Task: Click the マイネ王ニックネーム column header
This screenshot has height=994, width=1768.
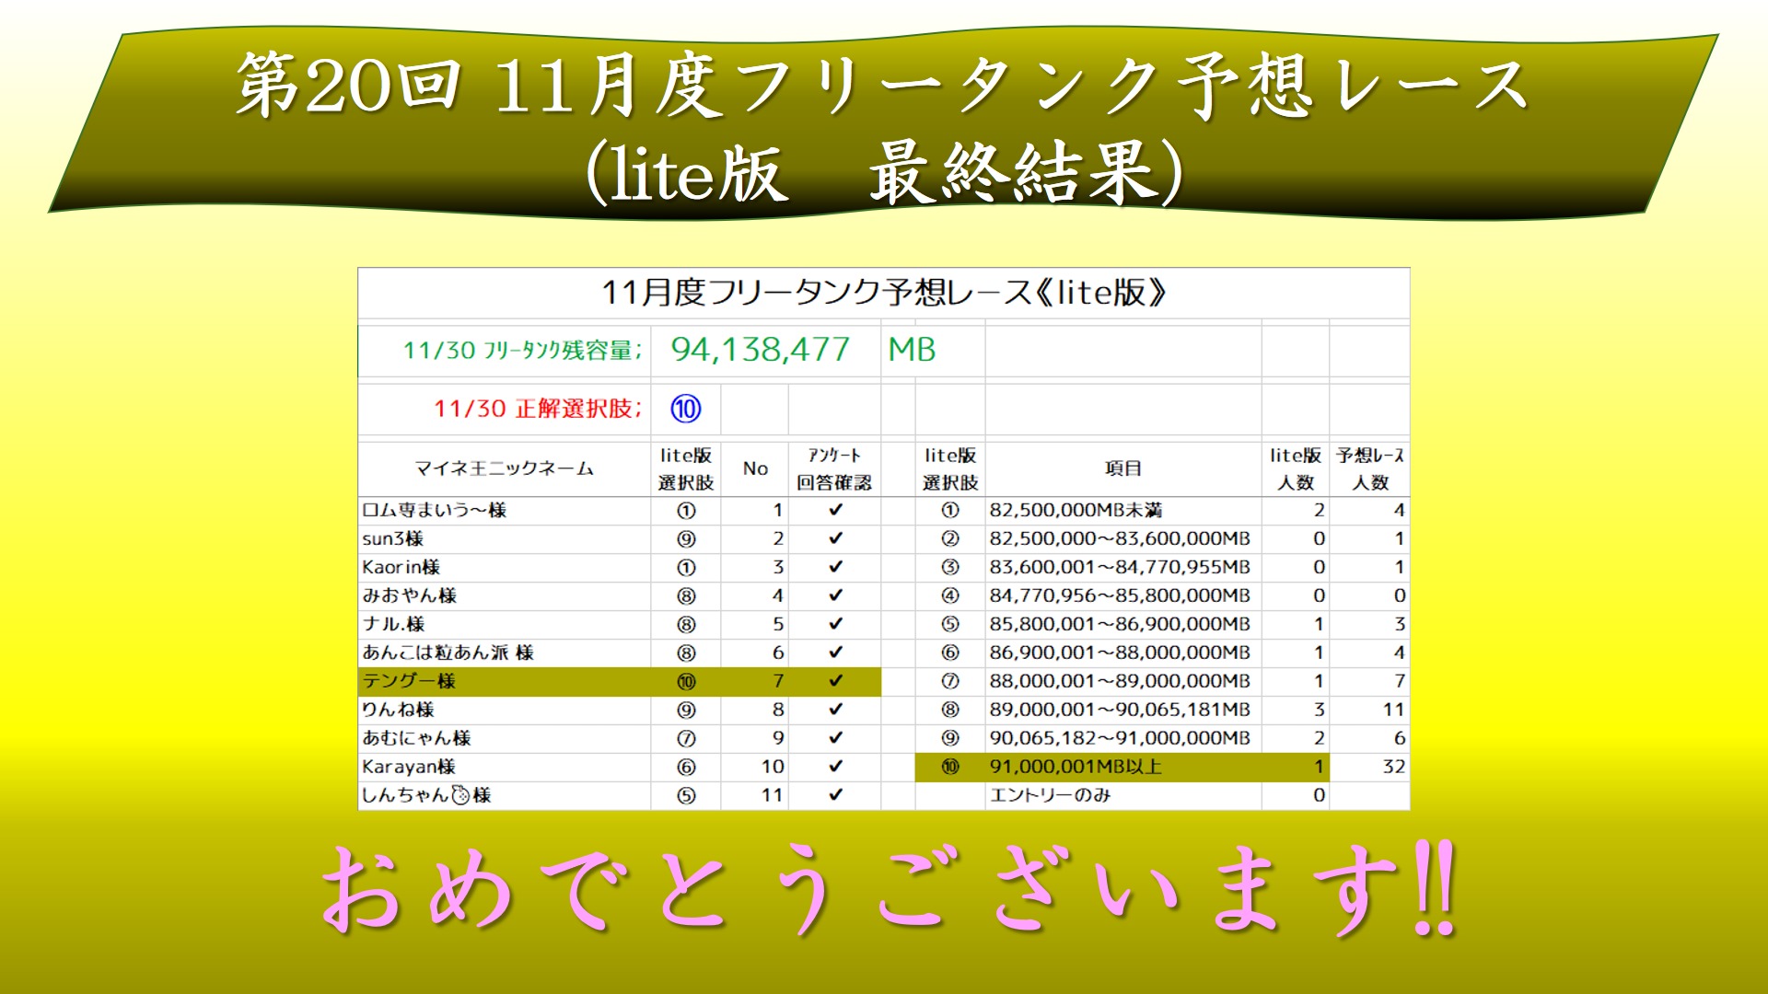Action: [504, 469]
